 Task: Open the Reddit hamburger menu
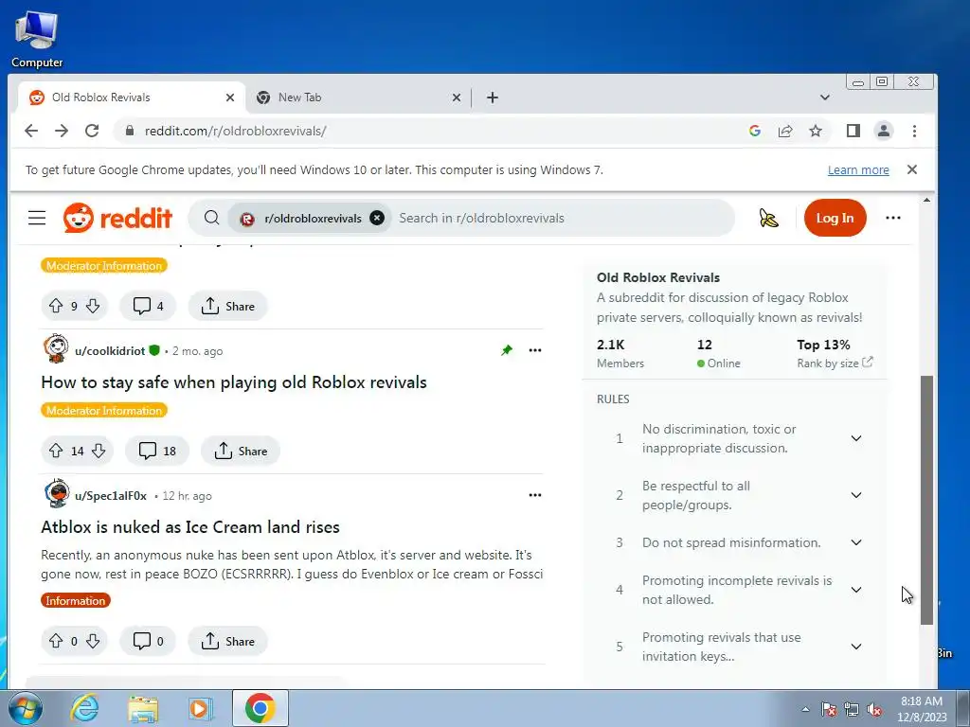pyautogui.click(x=37, y=218)
